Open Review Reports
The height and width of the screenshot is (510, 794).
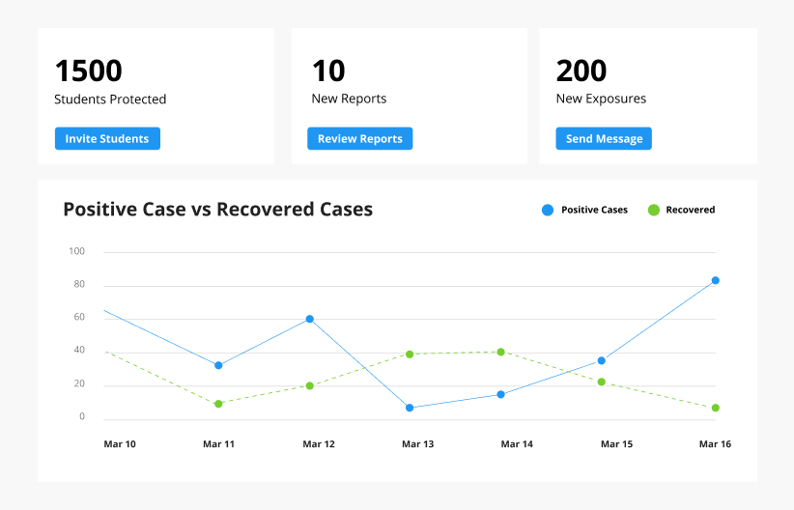tap(359, 138)
